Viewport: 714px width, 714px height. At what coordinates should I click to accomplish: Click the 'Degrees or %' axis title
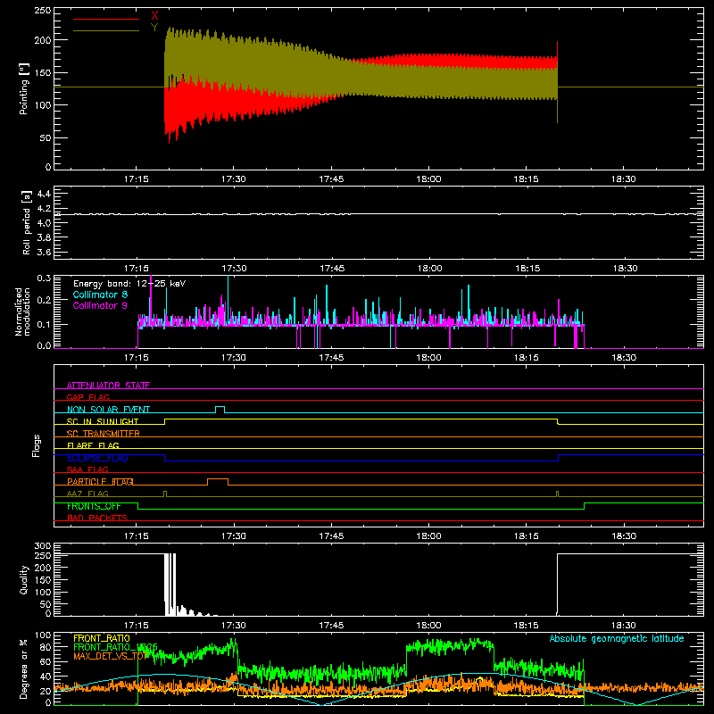coord(24,668)
